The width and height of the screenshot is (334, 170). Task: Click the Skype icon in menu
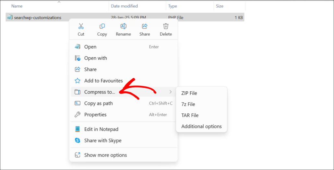(78, 141)
